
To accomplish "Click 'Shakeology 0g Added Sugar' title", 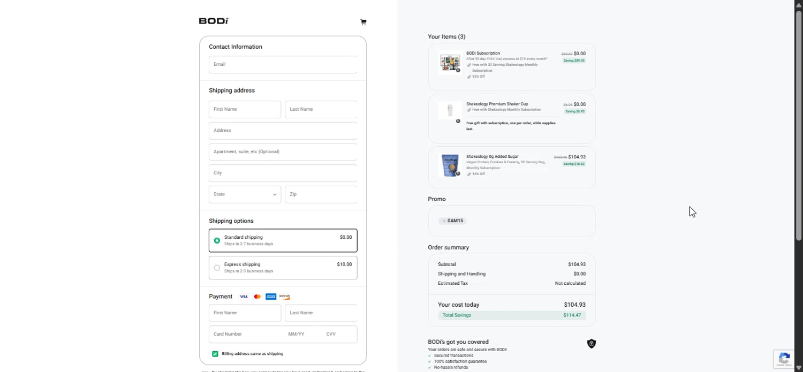I will pos(493,157).
